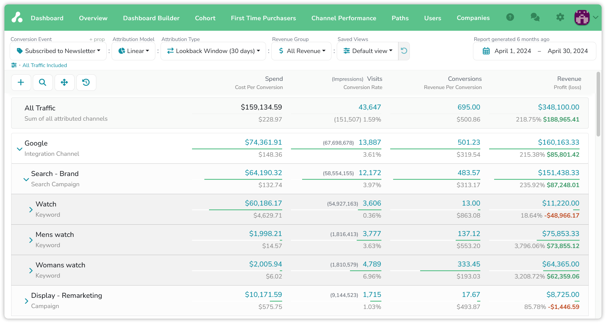The height and width of the screenshot is (323, 606).
Task: Open the Companies tab
Action: tap(473, 18)
